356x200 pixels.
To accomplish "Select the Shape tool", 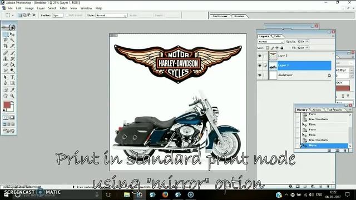I will [12, 83].
